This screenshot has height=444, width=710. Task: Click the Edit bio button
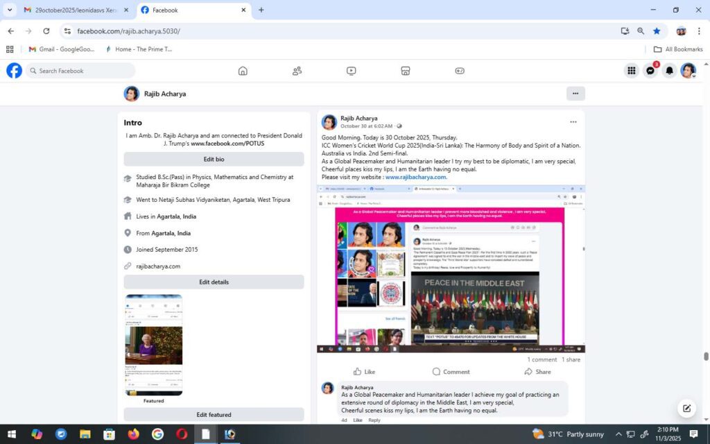tap(214, 160)
